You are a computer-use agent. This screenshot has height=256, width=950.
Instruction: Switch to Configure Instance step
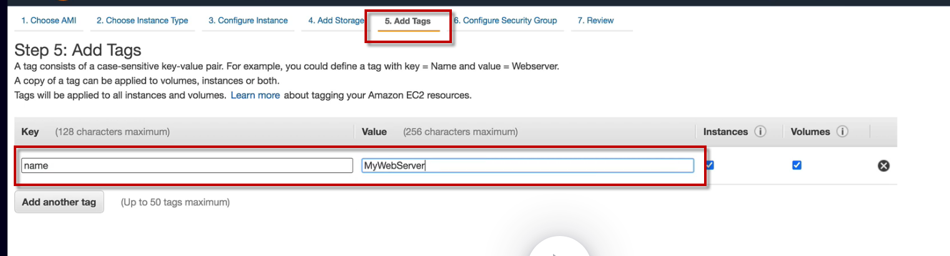coord(248,21)
